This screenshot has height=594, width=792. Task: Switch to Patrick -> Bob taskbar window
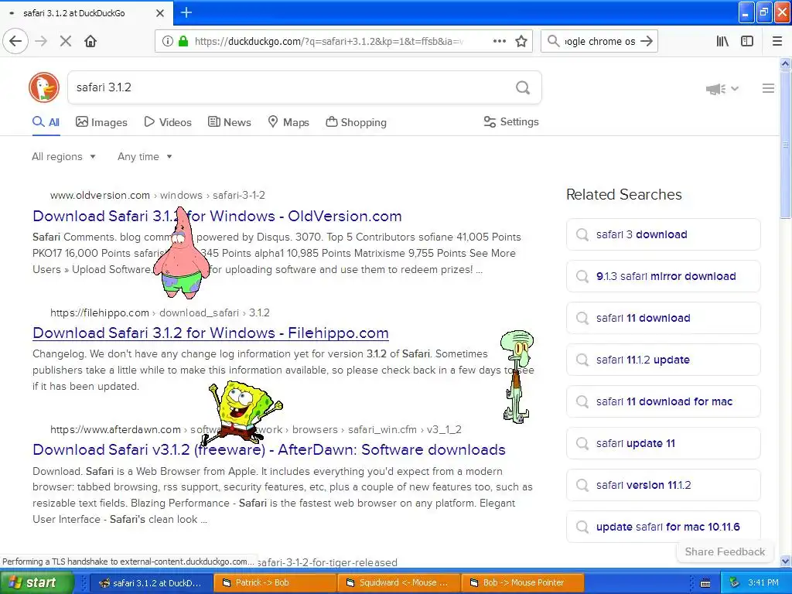click(275, 583)
